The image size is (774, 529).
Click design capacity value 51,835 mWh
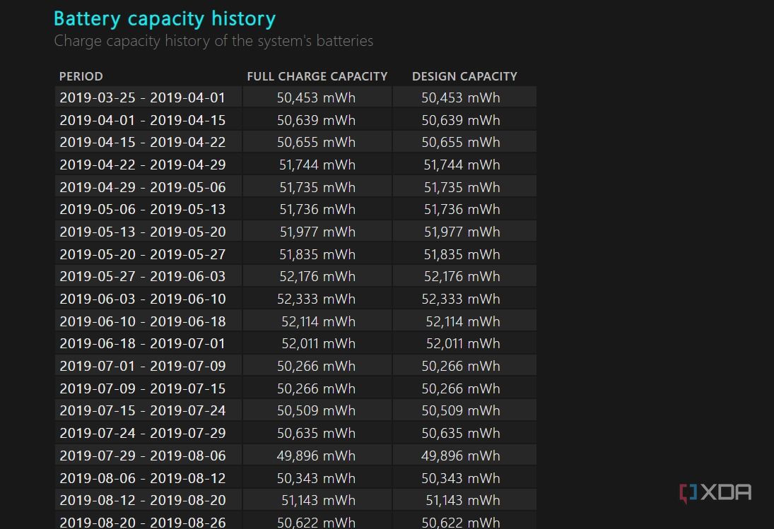coord(462,254)
